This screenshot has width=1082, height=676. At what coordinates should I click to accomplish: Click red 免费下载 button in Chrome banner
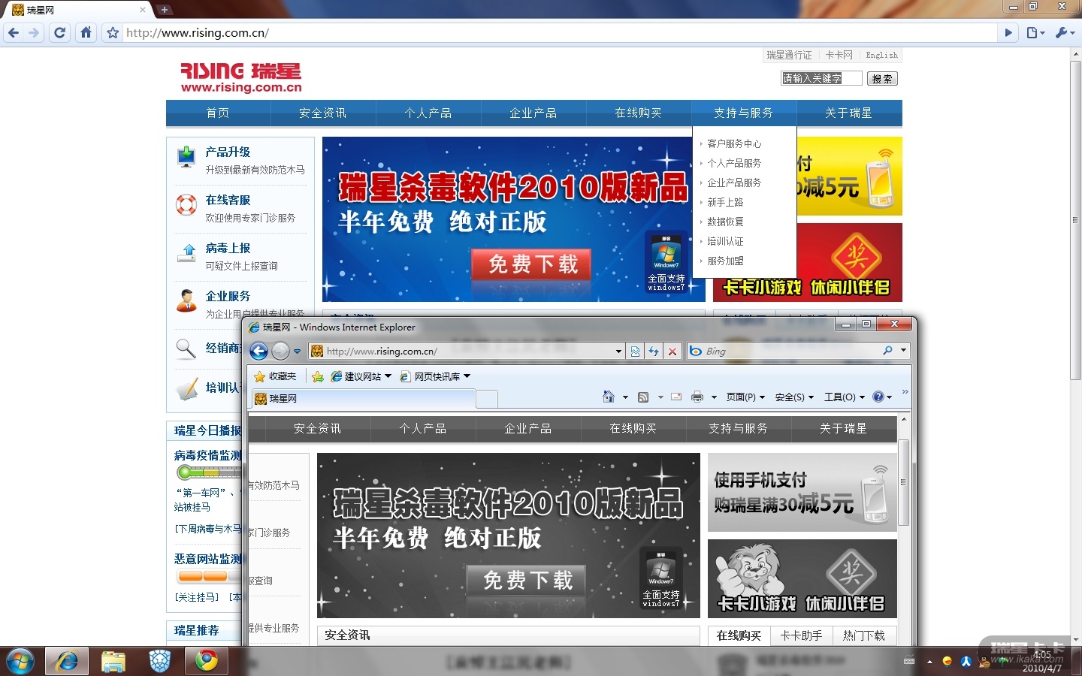pyautogui.click(x=531, y=264)
